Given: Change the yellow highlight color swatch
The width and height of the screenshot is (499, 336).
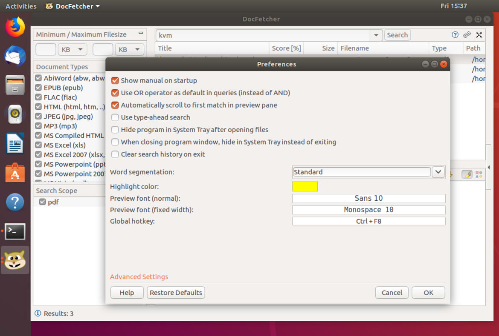Looking at the screenshot, I should coord(305,186).
